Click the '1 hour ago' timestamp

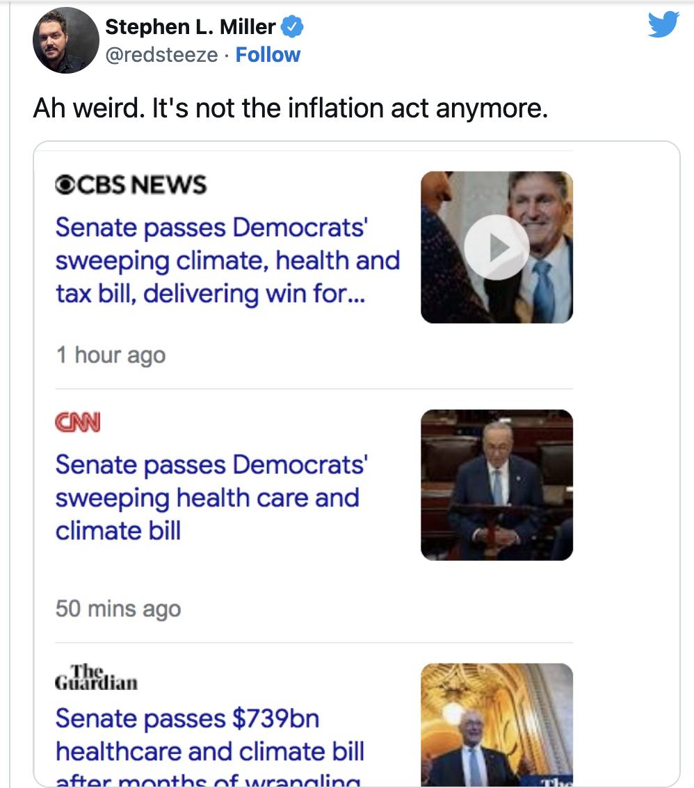click(111, 355)
